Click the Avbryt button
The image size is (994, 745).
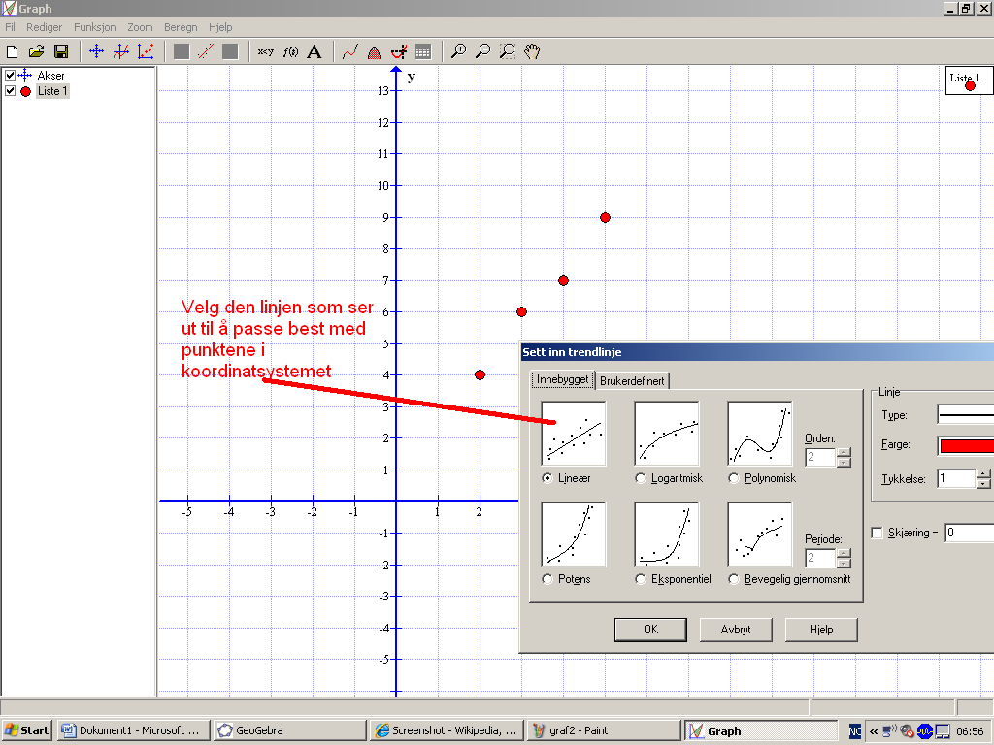[x=736, y=629]
